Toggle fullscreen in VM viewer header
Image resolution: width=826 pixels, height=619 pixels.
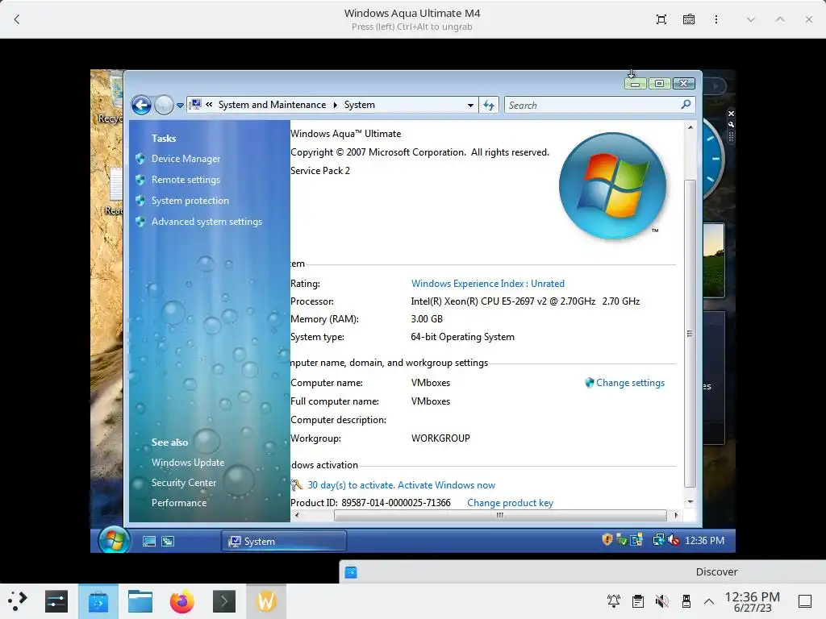[661, 19]
